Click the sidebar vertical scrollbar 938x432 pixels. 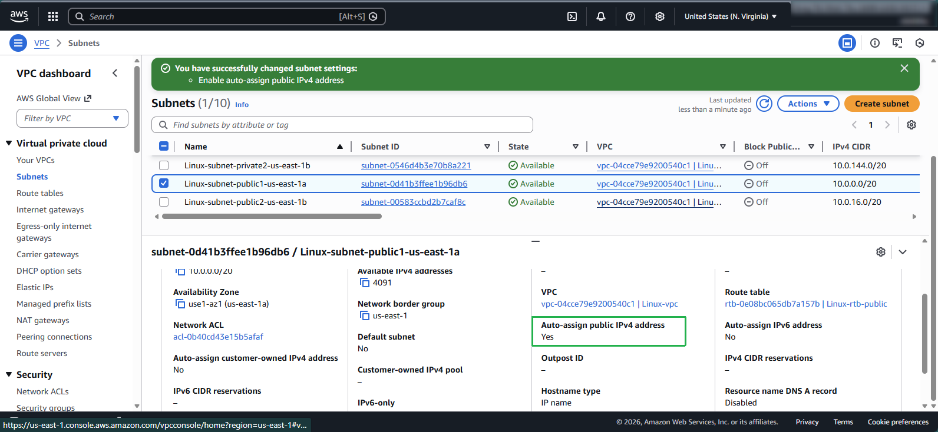click(137, 109)
